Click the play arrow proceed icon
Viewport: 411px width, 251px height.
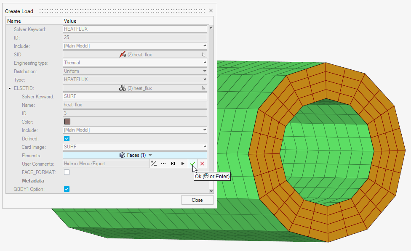pos(183,164)
